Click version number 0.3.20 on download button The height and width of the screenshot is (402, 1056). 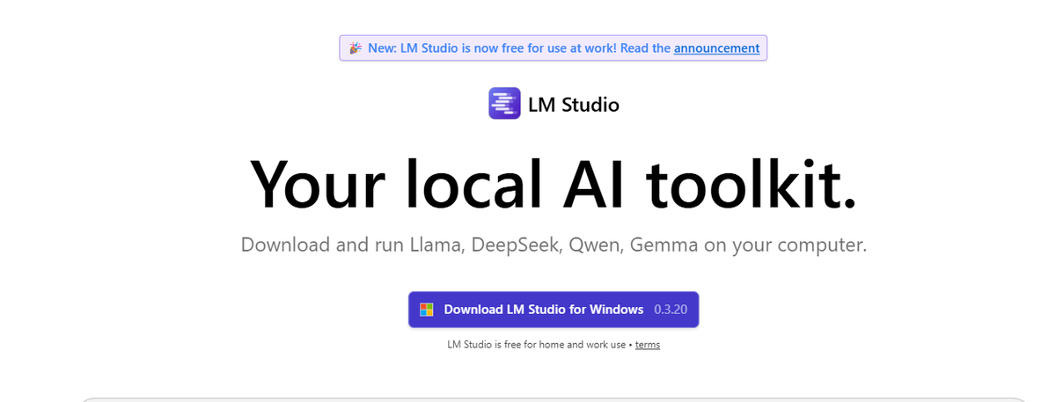click(x=671, y=310)
